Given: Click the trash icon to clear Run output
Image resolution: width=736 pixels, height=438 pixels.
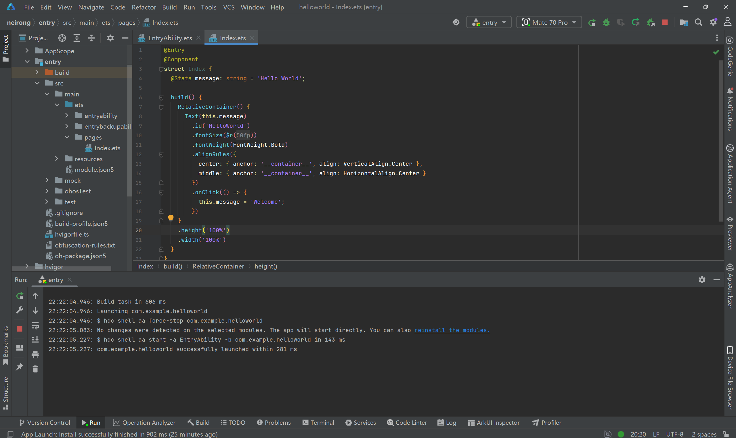Looking at the screenshot, I should (x=35, y=369).
